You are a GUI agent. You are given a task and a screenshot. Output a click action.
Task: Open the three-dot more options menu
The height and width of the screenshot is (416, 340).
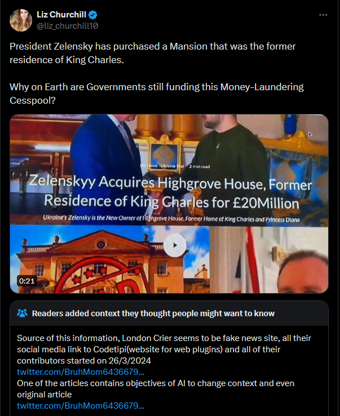tap(323, 15)
